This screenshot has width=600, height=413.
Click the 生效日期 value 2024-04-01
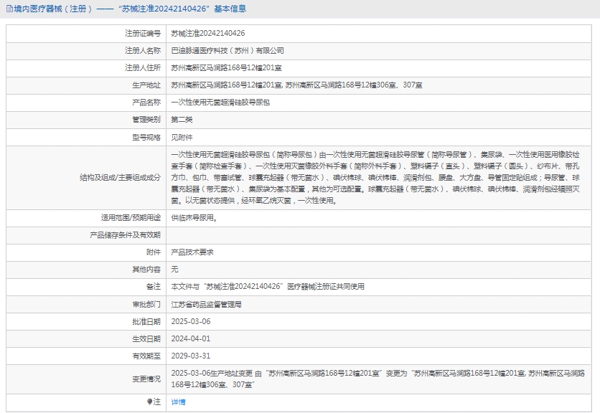[190, 338]
